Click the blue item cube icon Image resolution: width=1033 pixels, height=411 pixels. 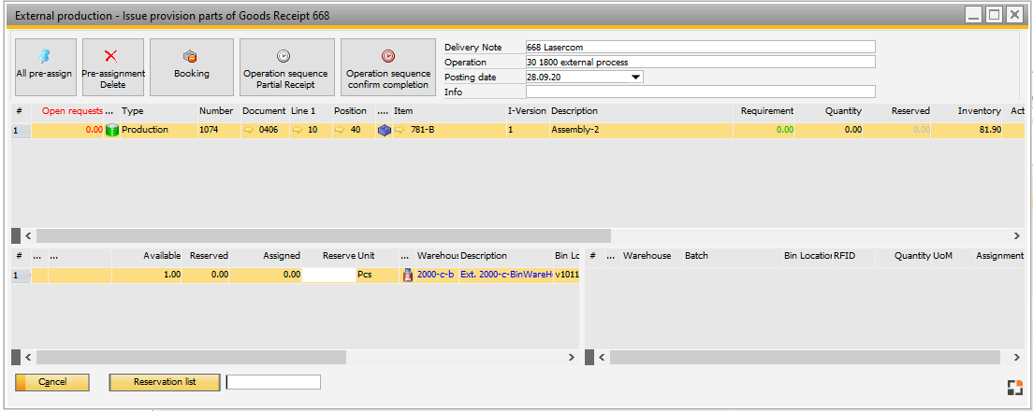[384, 131]
